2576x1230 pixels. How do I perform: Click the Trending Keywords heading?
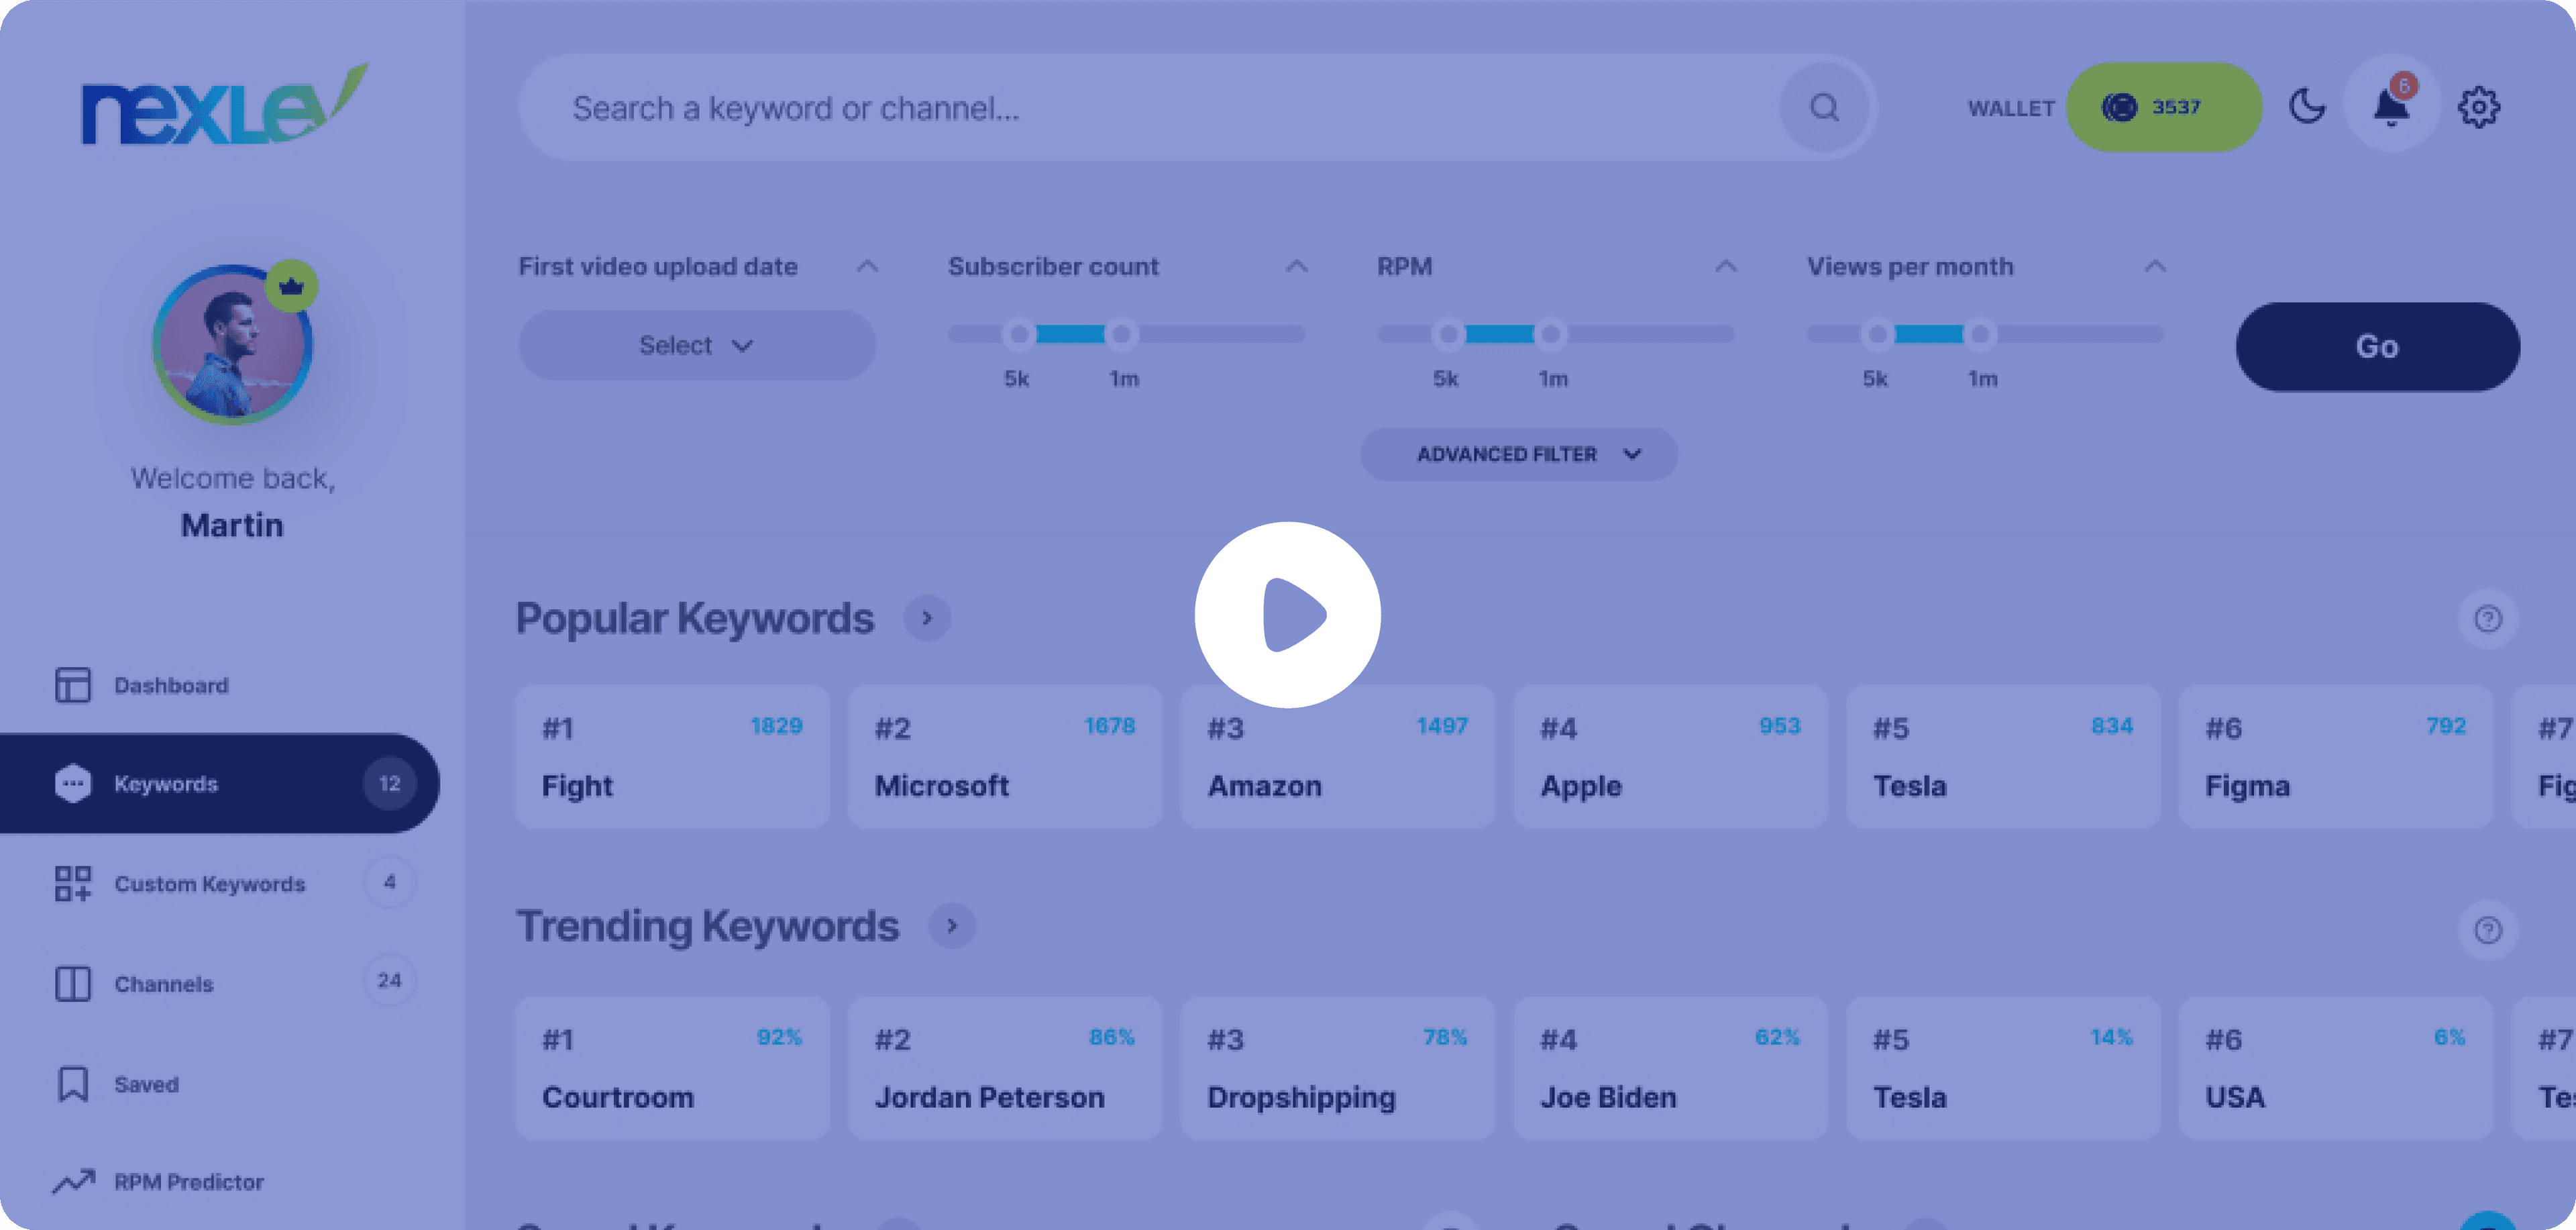[707, 926]
